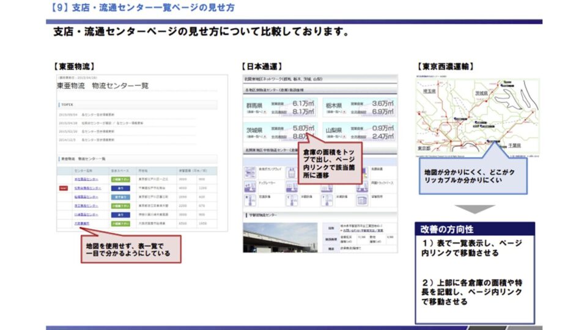Click the green badge in the 6500 row
Image resolution: width=587 pixels, height=330 pixels.
click(120, 224)
